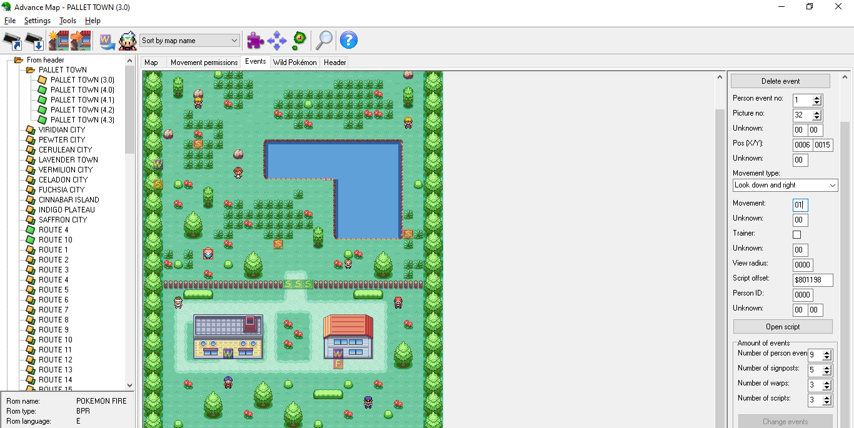Select the puzzle-piece plugin manager icon
This screenshot has width=854, height=428.
(x=255, y=40)
